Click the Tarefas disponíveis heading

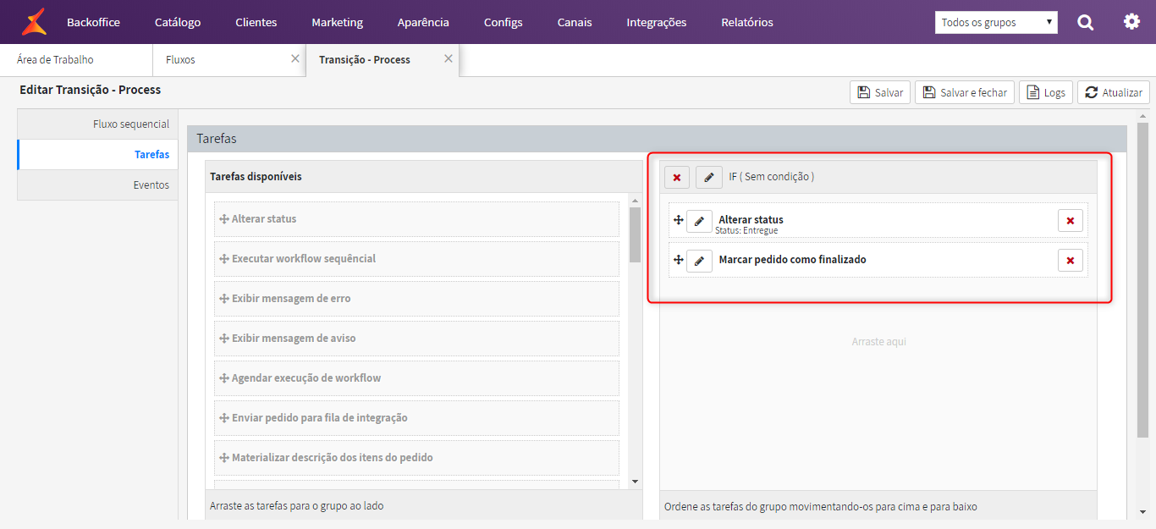coord(256,177)
